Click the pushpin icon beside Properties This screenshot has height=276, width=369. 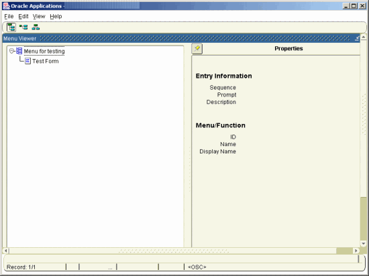pyautogui.click(x=197, y=49)
